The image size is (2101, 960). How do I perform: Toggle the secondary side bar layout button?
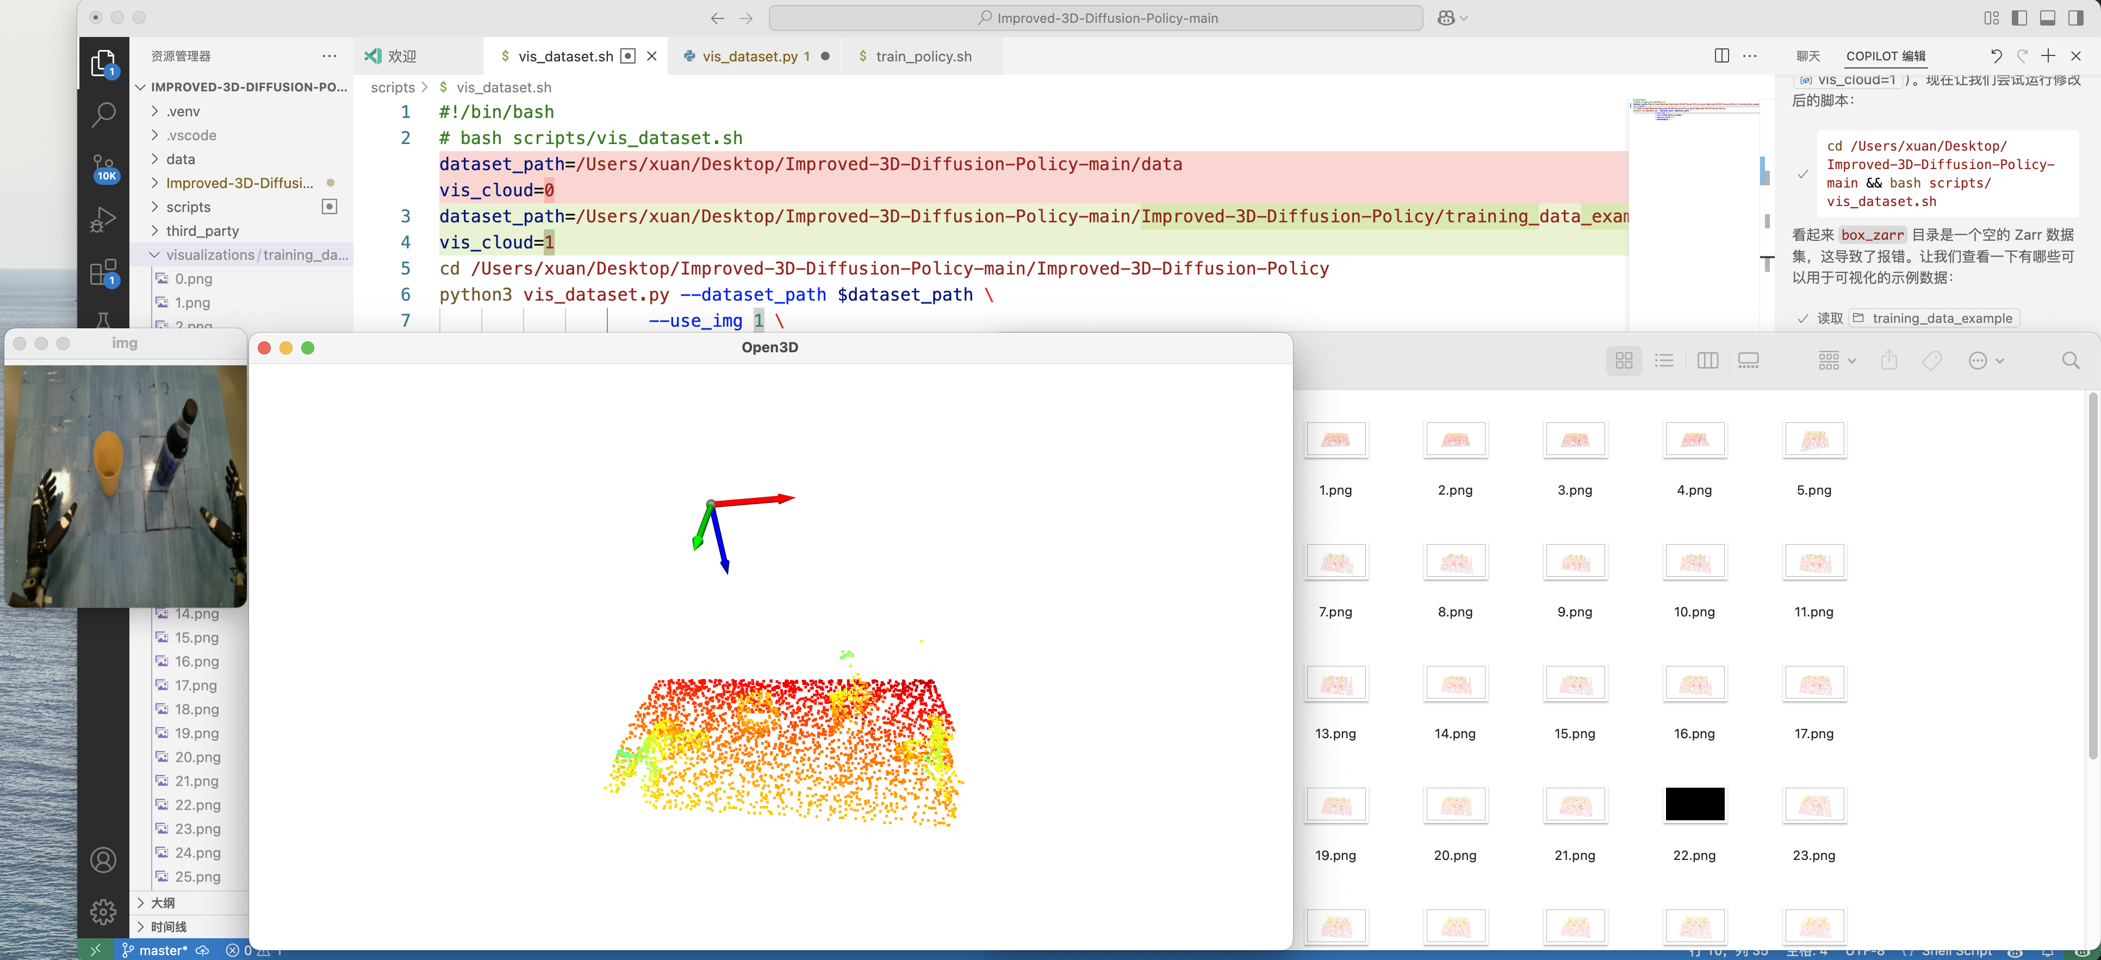click(x=2076, y=18)
